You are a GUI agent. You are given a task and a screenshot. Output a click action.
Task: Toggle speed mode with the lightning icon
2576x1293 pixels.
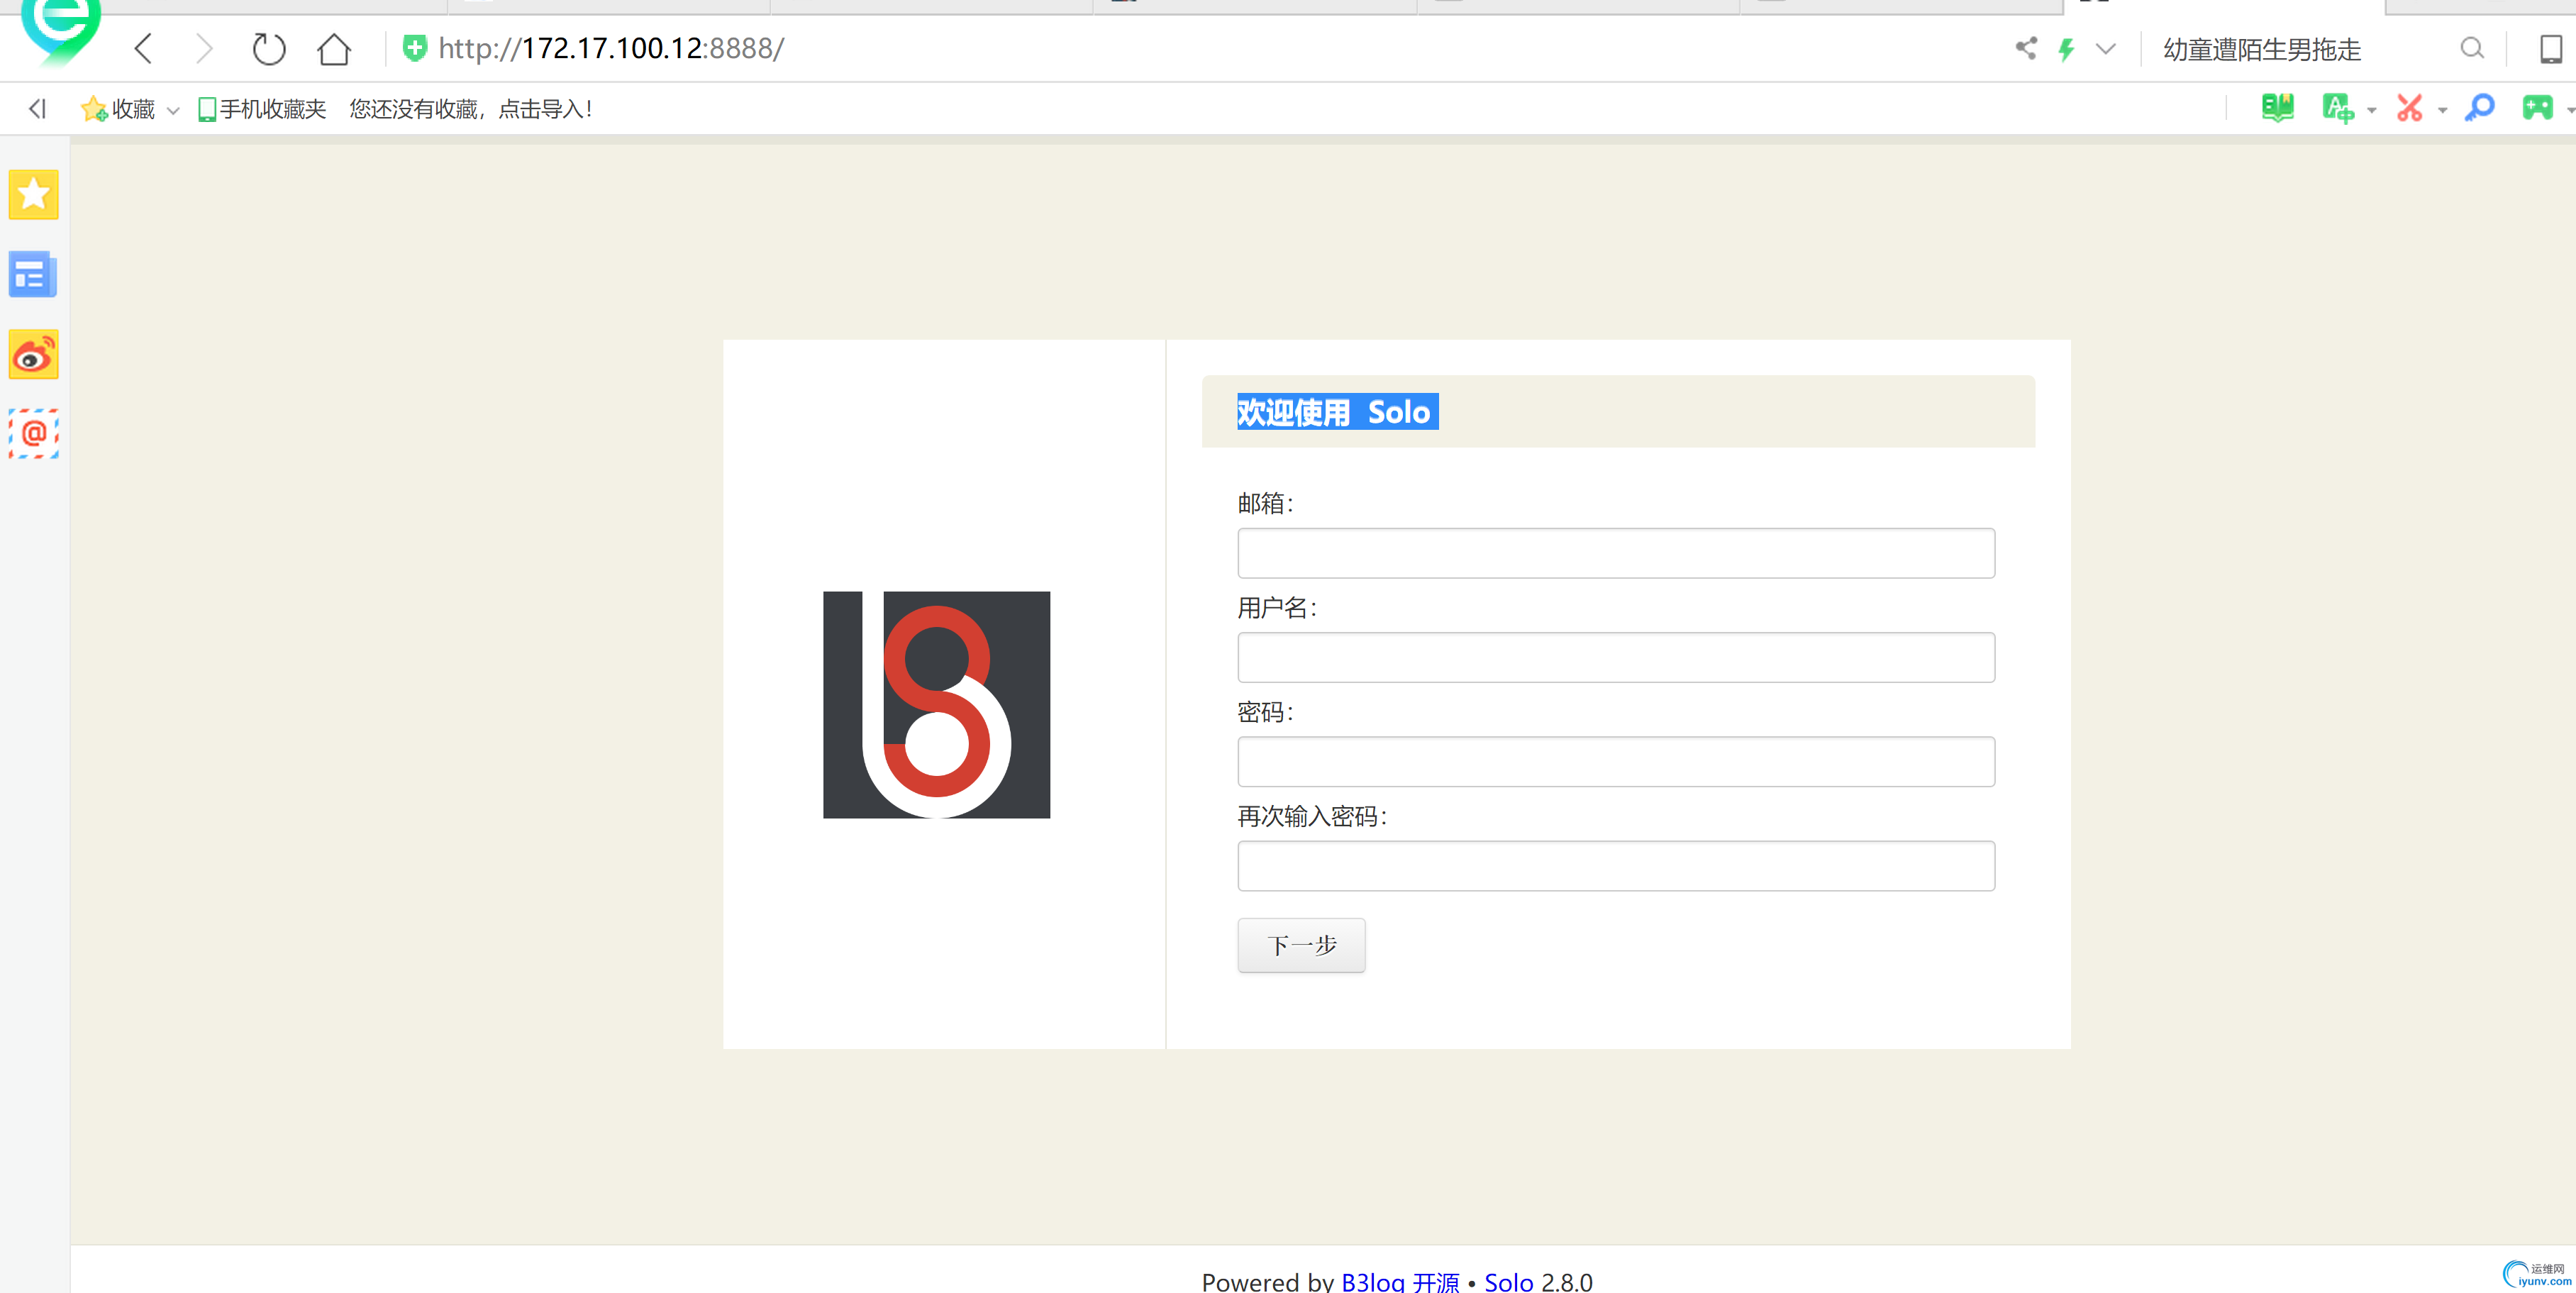2066,48
